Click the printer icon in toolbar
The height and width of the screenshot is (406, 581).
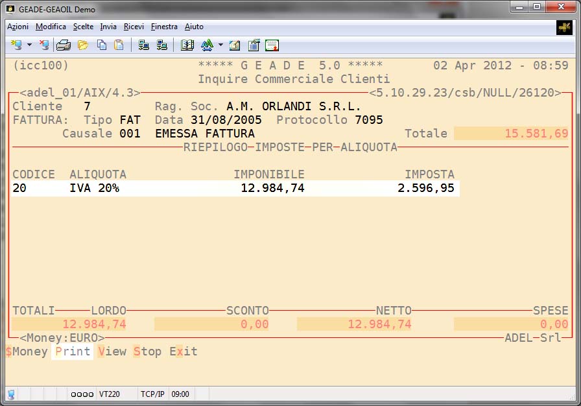tap(63, 45)
